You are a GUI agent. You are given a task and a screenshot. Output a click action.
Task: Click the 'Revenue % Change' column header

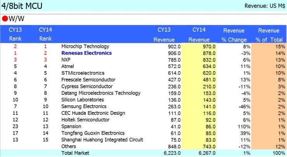click(x=234, y=35)
